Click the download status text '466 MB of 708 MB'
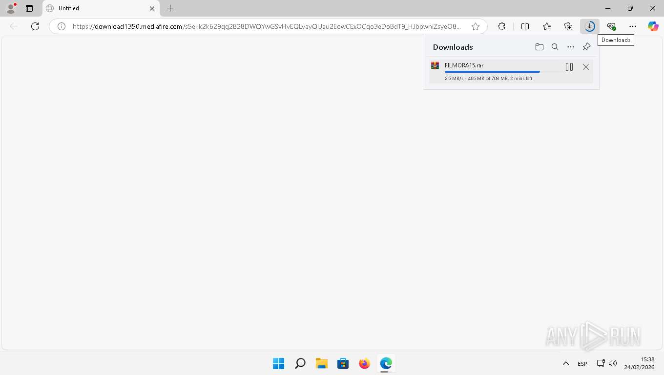The height and width of the screenshot is (375, 664). (x=488, y=78)
